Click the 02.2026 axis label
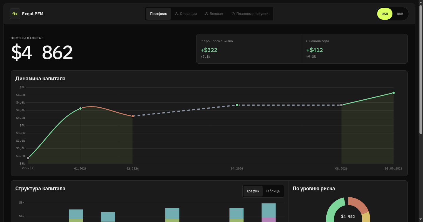This screenshot has height=222, width=423. click(132, 169)
